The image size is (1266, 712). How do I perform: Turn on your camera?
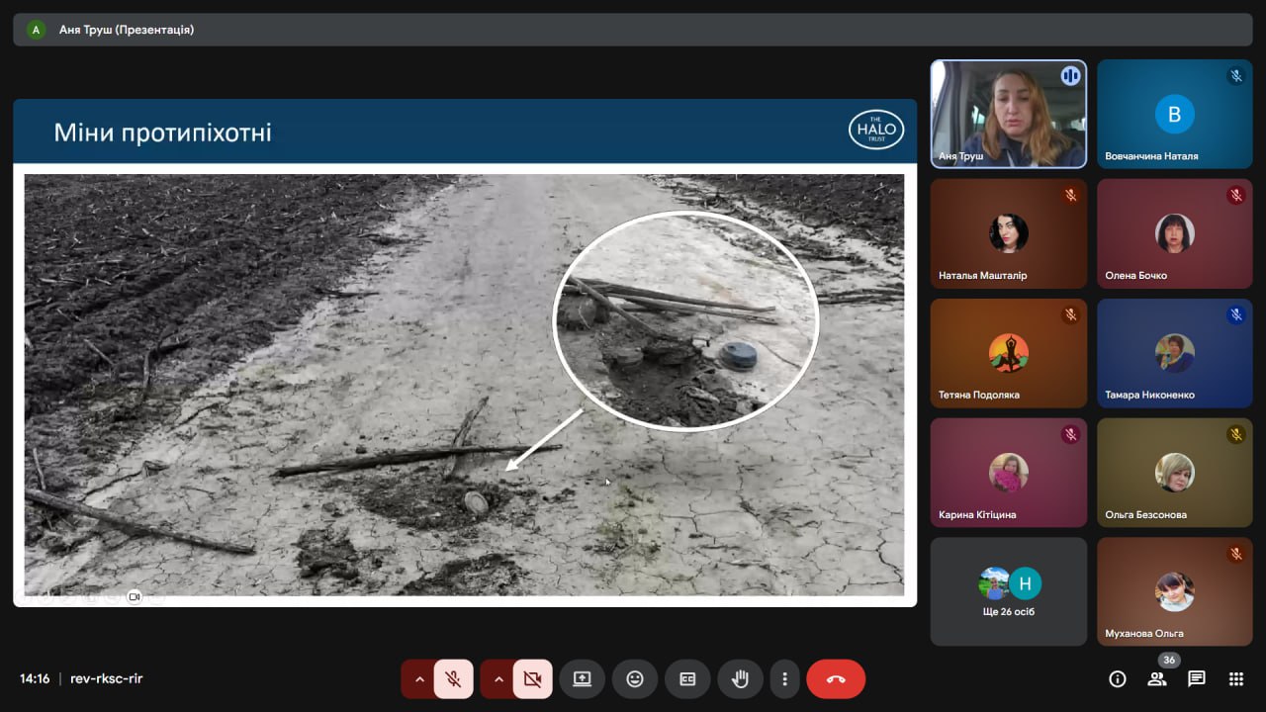(532, 679)
